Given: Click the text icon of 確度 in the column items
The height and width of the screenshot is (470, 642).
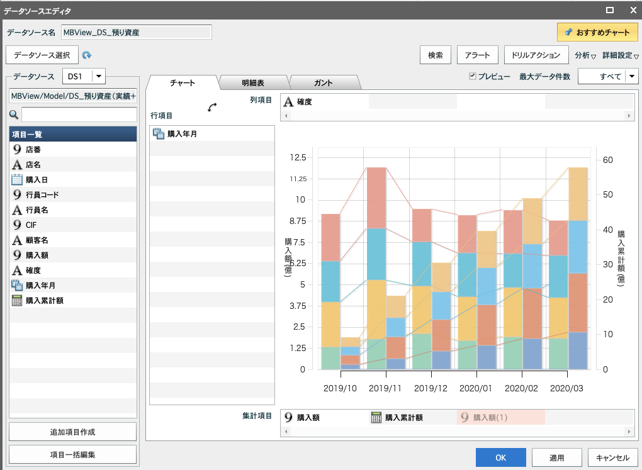Looking at the screenshot, I should tap(288, 101).
